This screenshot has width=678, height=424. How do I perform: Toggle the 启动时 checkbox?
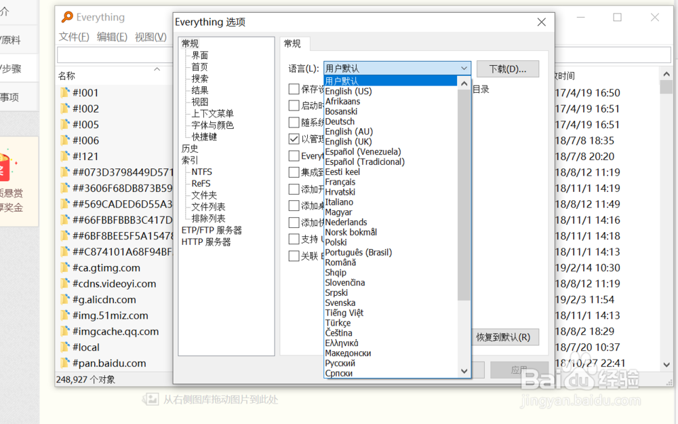[x=294, y=106]
